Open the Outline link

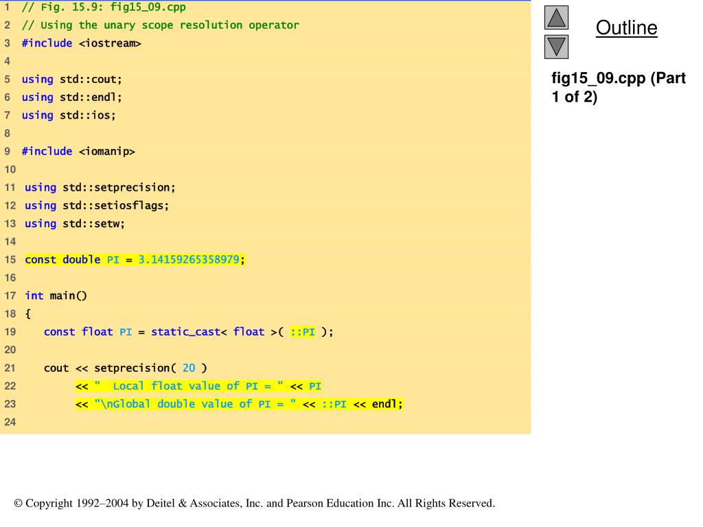point(626,28)
